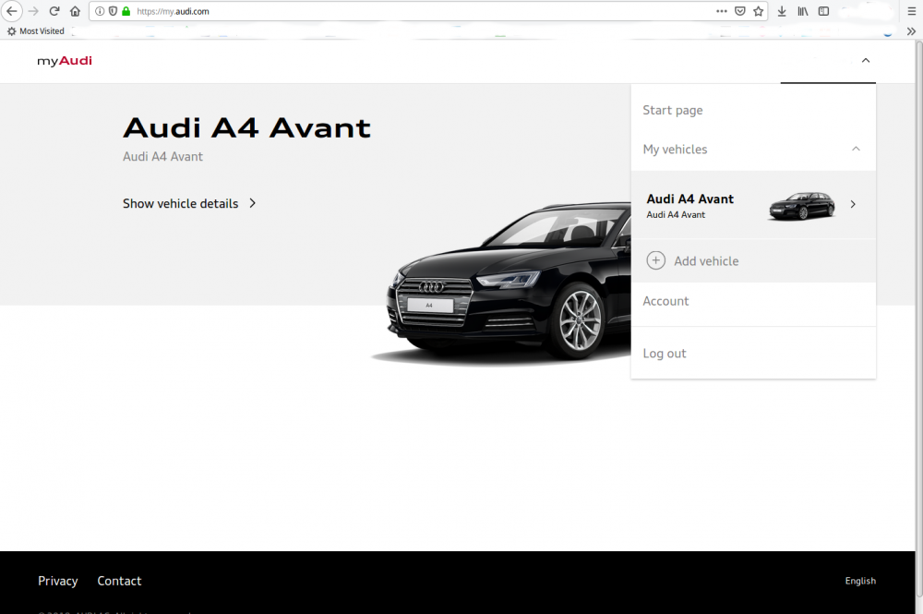Click the plus circle Add vehicle icon
923x614 pixels.
(655, 260)
